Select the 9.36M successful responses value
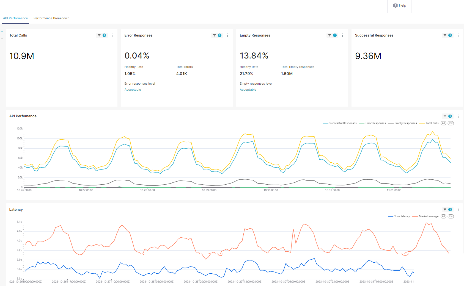The width and height of the screenshot is (464, 286). point(368,56)
